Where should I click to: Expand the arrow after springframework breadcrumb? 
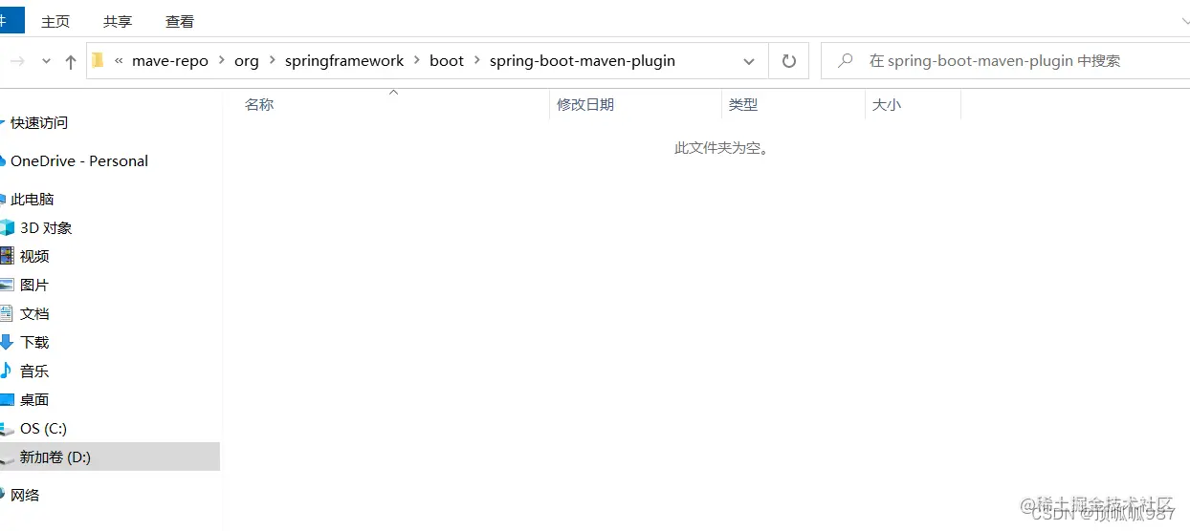pyautogui.click(x=417, y=61)
